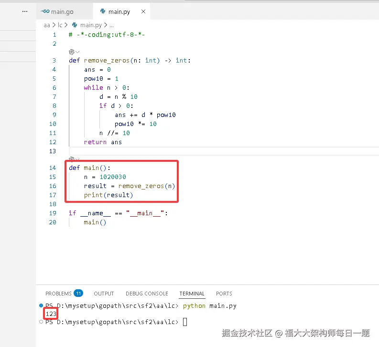Click the number 1020030 in the code
Image resolution: width=379 pixels, height=347 pixels.
[x=113, y=177]
